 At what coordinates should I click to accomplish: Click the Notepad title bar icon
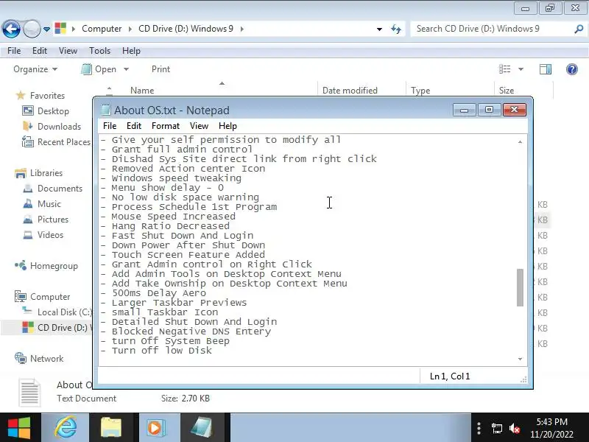(x=106, y=110)
